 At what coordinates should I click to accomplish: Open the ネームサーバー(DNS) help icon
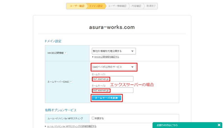pos(71,82)
